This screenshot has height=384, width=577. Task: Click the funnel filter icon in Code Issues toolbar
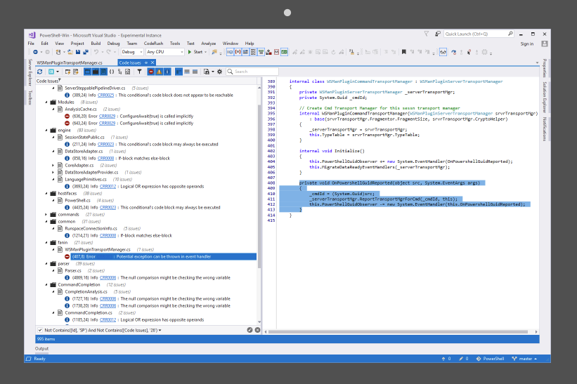coord(139,72)
